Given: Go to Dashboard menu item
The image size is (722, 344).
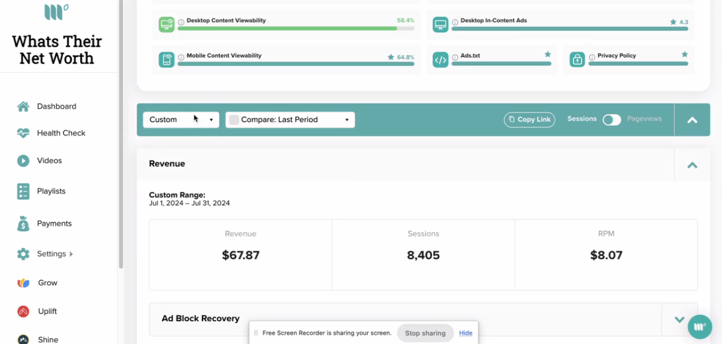Looking at the screenshot, I should 56,106.
